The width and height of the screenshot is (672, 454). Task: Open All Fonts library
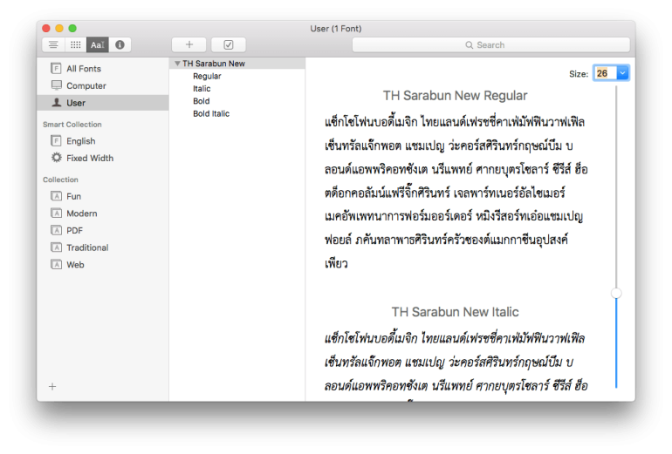(83, 69)
